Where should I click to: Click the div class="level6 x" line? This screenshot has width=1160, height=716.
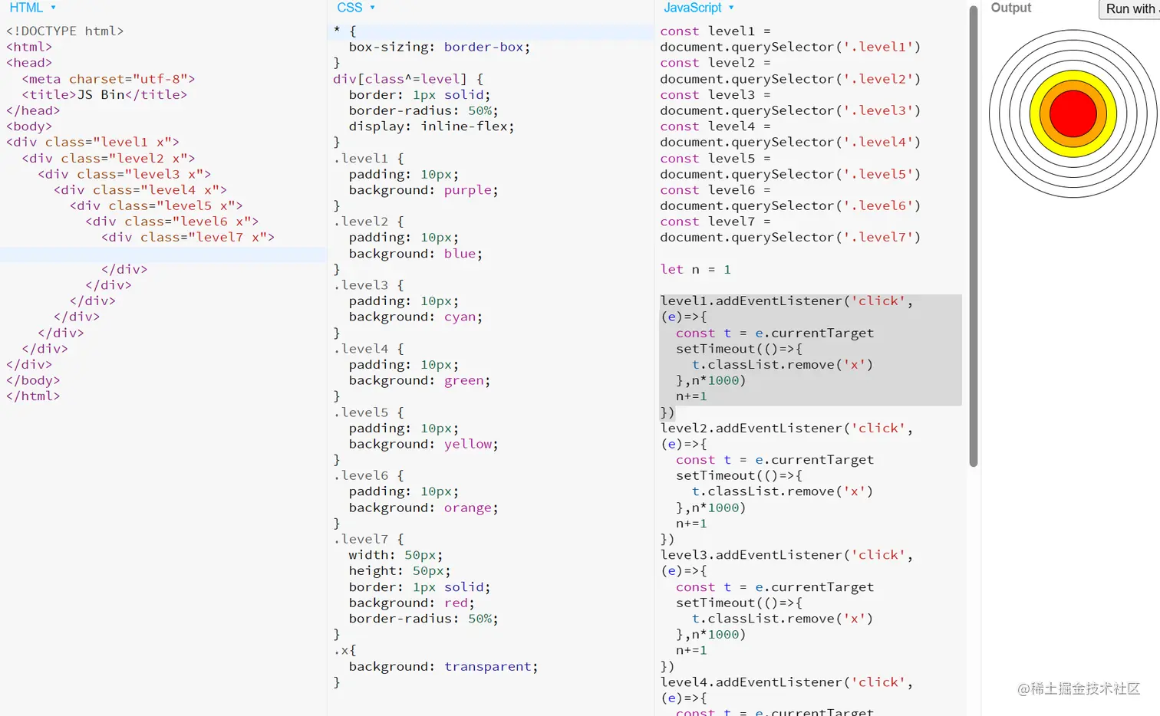pos(172,222)
